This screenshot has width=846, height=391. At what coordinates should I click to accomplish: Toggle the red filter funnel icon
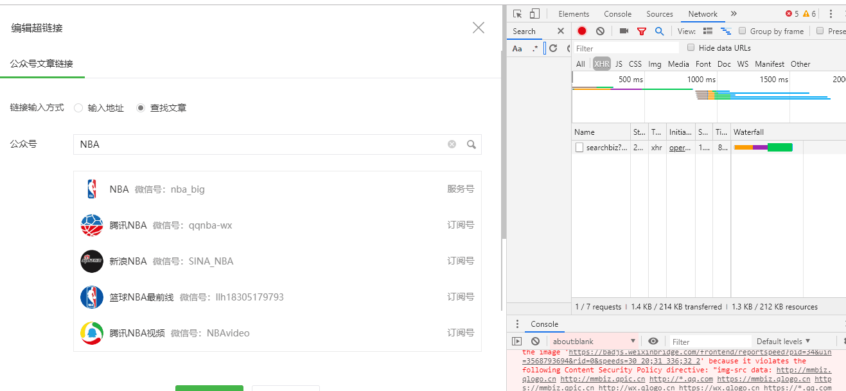click(641, 31)
